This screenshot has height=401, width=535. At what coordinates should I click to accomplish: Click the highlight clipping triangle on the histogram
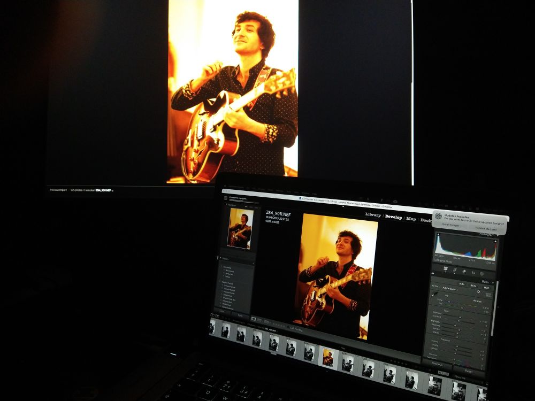click(495, 241)
